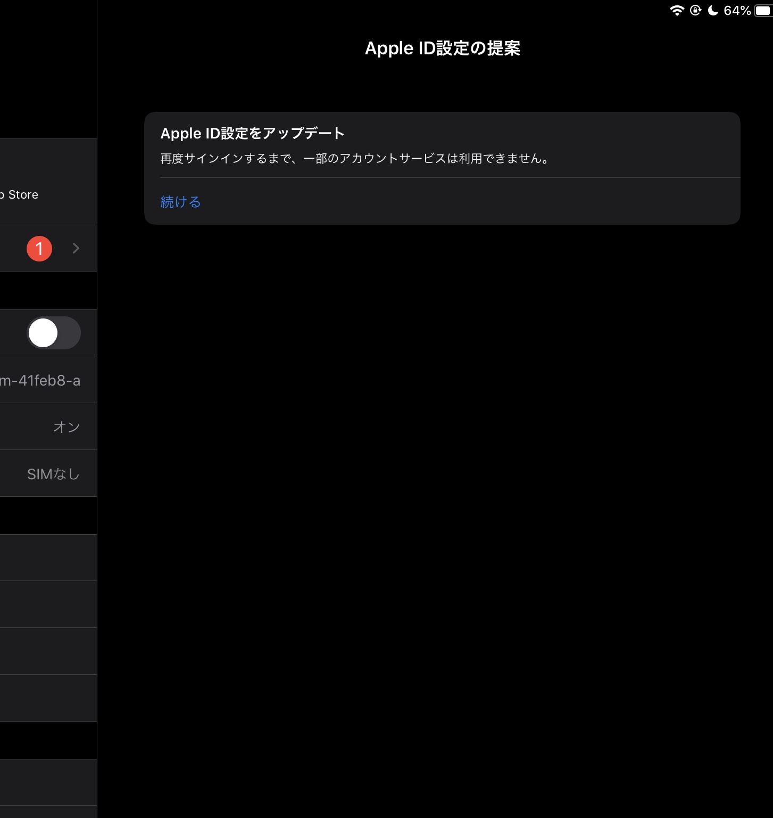Screen dimensions: 773x818
Task: Tap the battery icon in status bar
Action: [764, 11]
